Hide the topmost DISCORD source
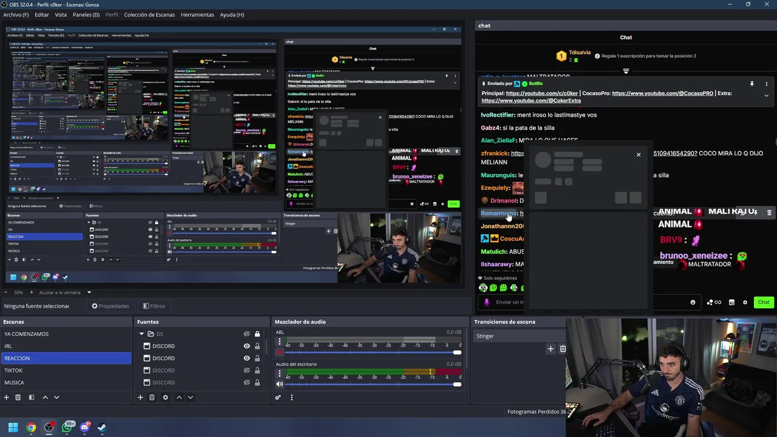The width and height of the screenshot is (777, 437). 246,346
